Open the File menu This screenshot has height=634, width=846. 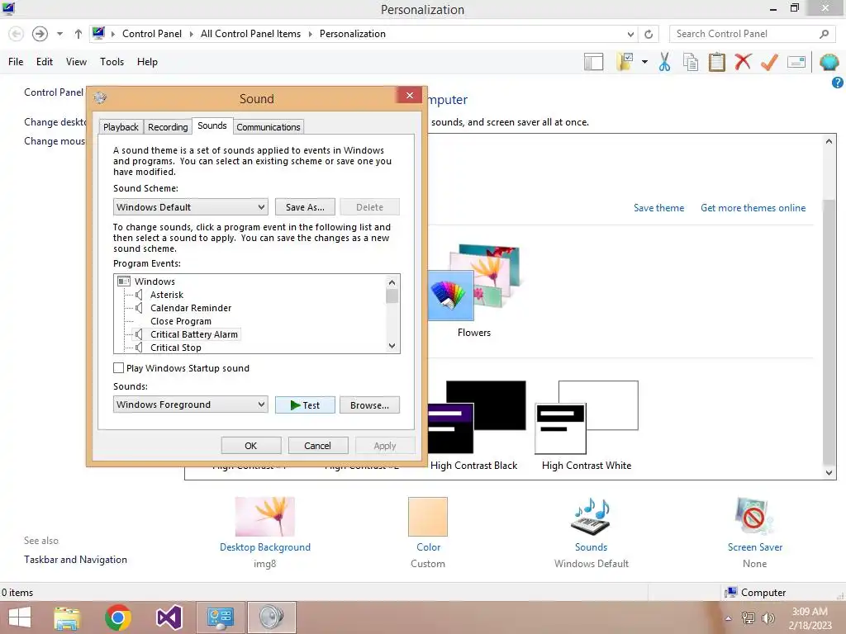pos(16,62)
